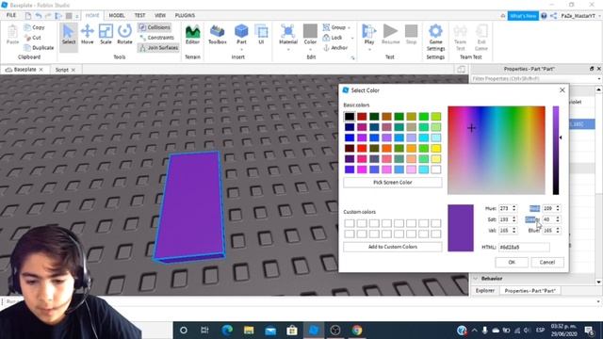Screen dimensions: 603x339
Task: Toggle Join Surfaces option
Action: 159,48
